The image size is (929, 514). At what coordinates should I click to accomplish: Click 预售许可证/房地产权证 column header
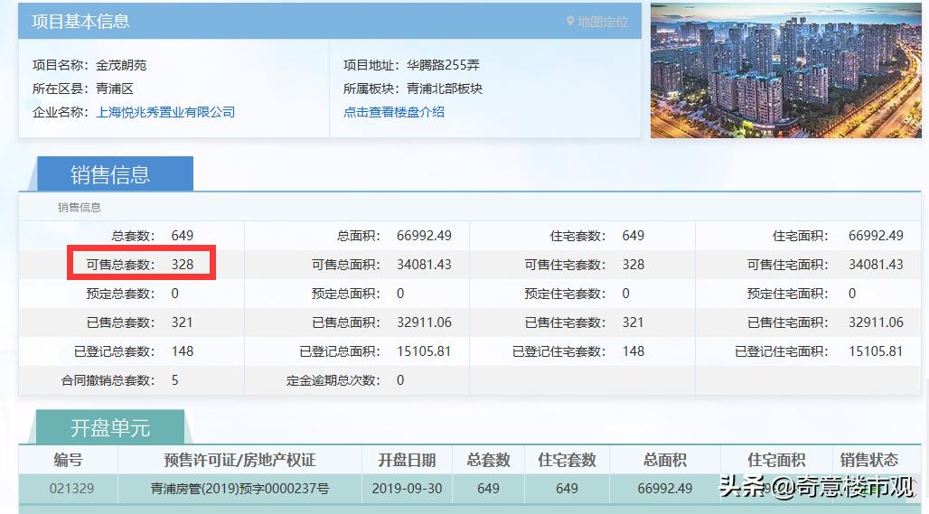(240, 460)
